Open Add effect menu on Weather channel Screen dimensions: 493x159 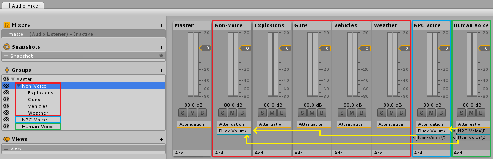(391, 153)
